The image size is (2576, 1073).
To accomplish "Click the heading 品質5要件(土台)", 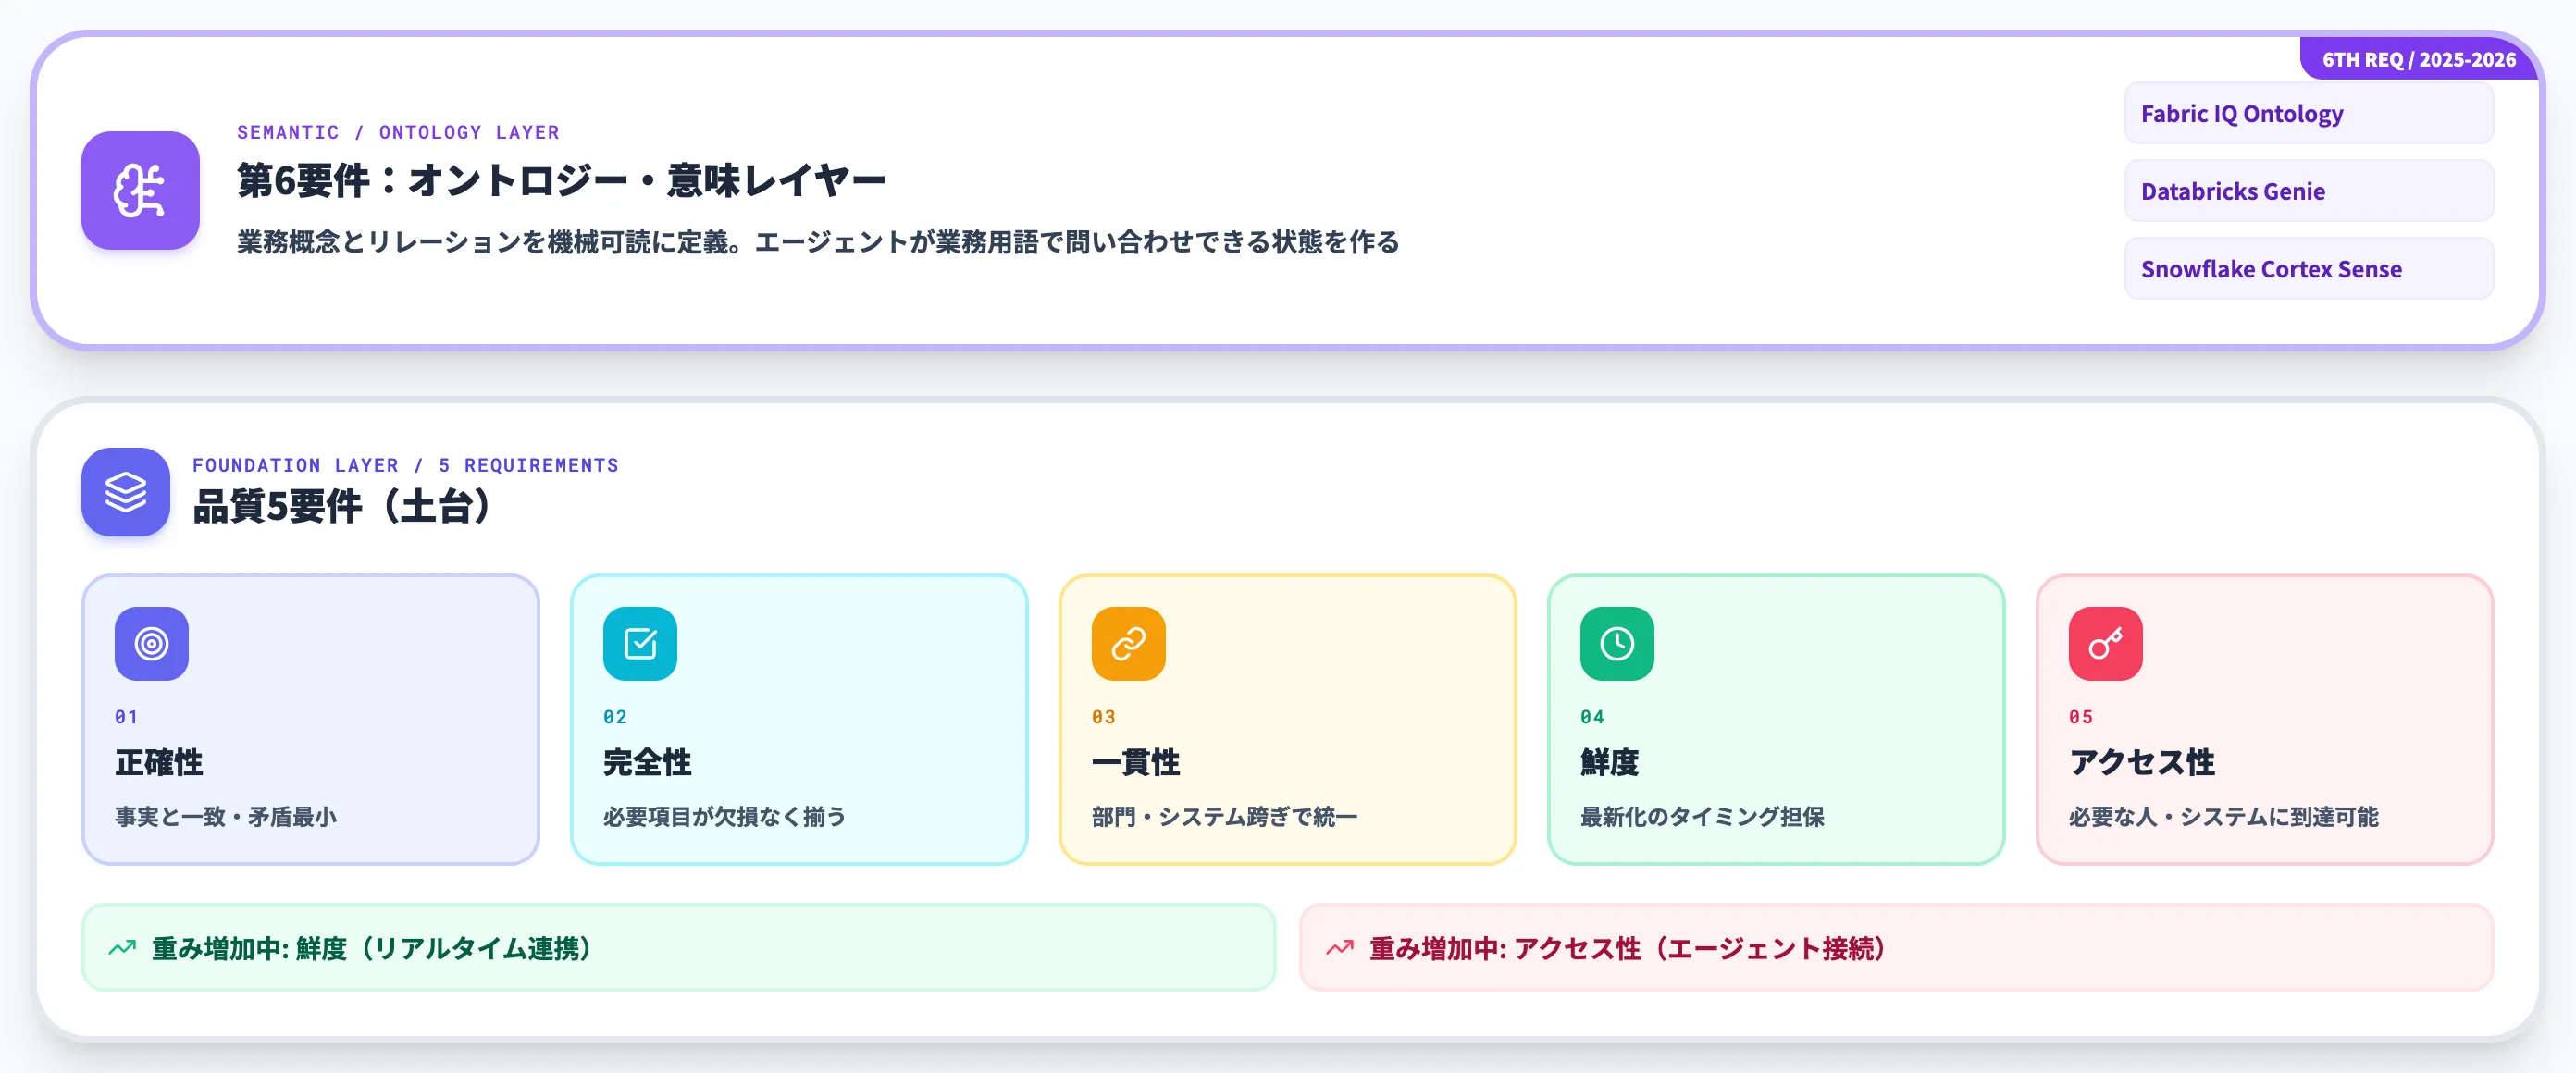I will pos(342,506).
